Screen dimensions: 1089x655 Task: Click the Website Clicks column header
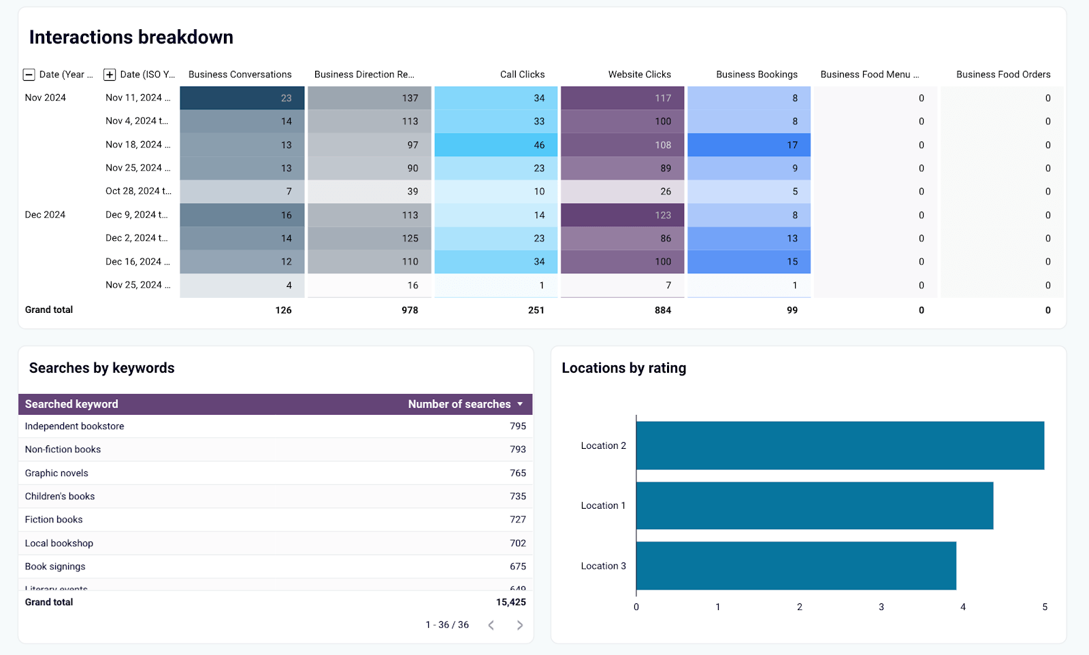coord(639,75)
